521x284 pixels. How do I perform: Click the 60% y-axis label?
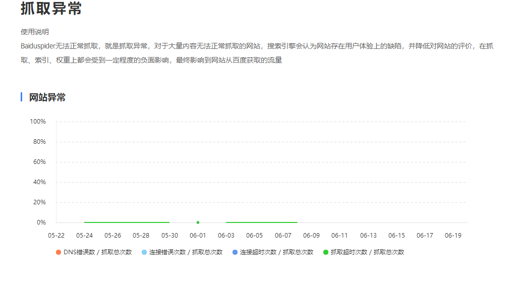[39, 162]
